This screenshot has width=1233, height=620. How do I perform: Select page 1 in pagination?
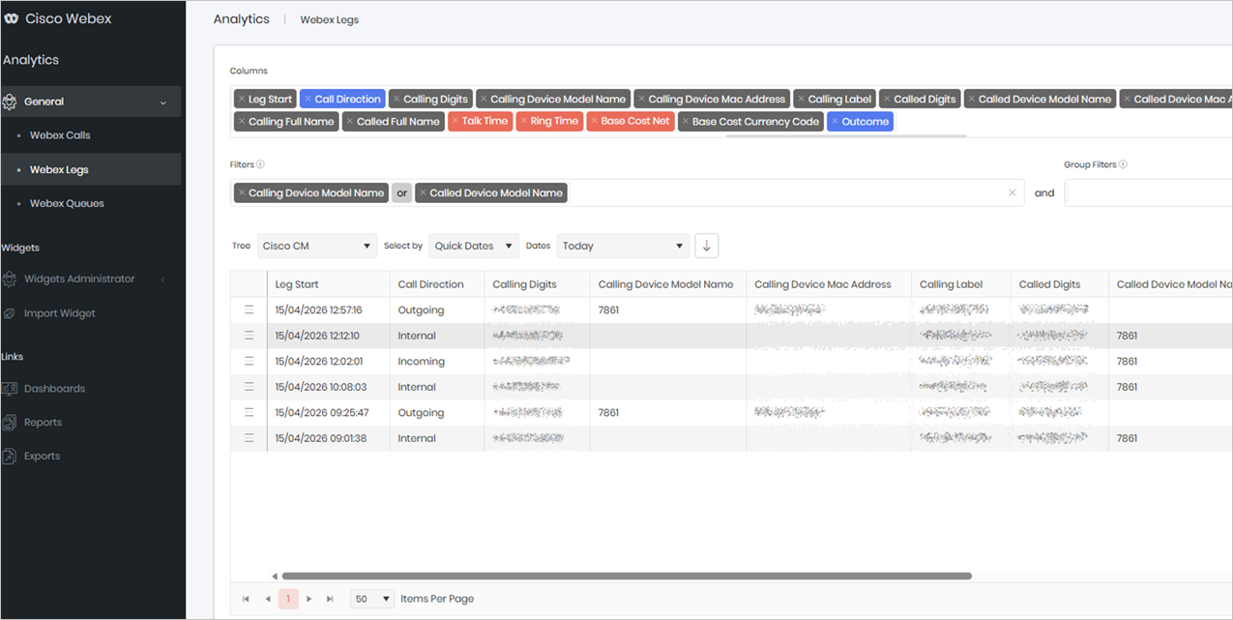[288, 599]
